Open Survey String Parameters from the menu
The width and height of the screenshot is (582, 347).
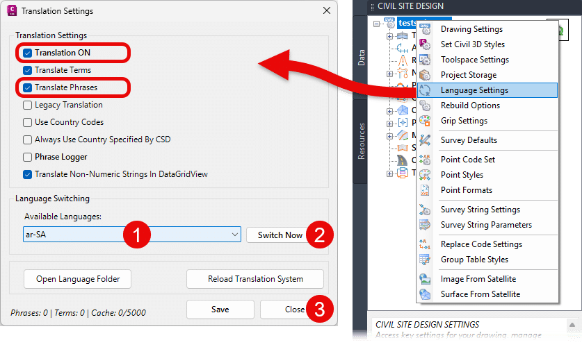tap(487, 225)
